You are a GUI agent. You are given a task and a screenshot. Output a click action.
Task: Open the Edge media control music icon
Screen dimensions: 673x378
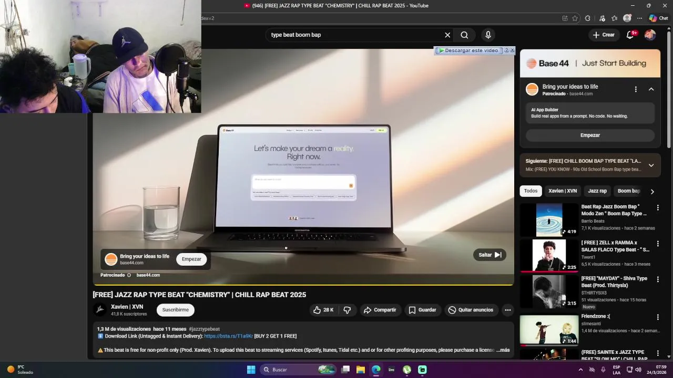point(602,18)
